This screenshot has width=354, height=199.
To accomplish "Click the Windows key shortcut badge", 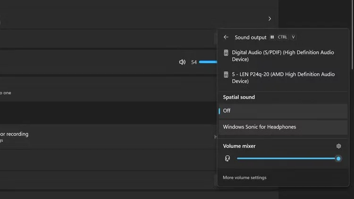I will 272,37.
